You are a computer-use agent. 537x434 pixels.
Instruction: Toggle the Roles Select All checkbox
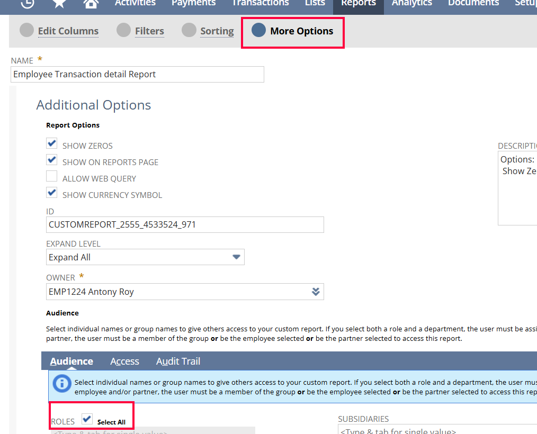click(x=87, y=419)
